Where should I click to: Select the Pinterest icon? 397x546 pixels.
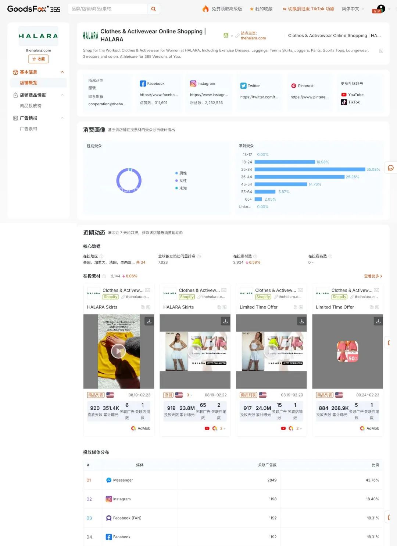tap(294, 86)
